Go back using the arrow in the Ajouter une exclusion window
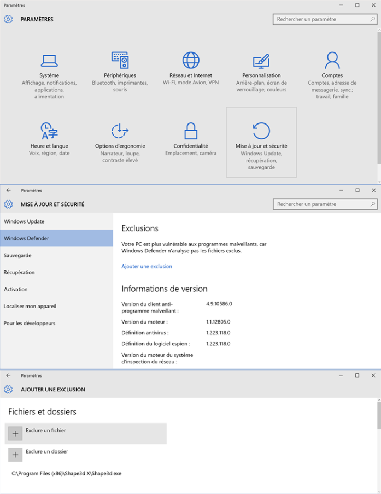This screenshot has width=381, height=494. tap(8, 375)
